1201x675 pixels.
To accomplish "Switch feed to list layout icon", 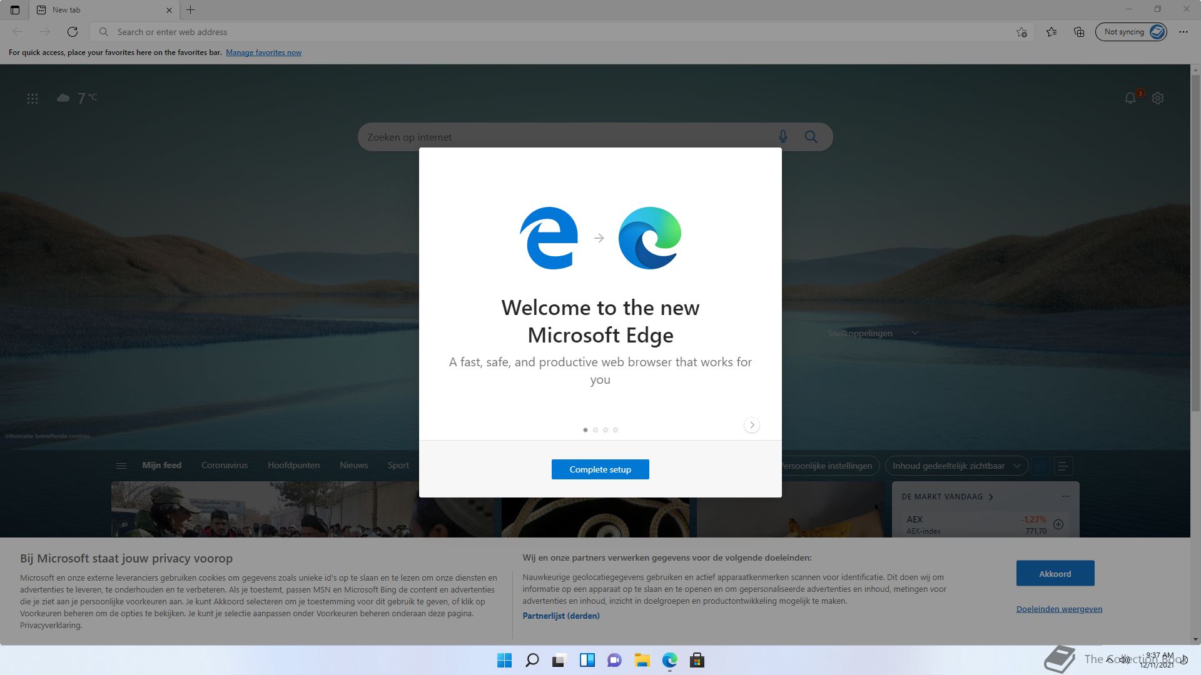I will pyautogui.click(x=1063, y=466).
